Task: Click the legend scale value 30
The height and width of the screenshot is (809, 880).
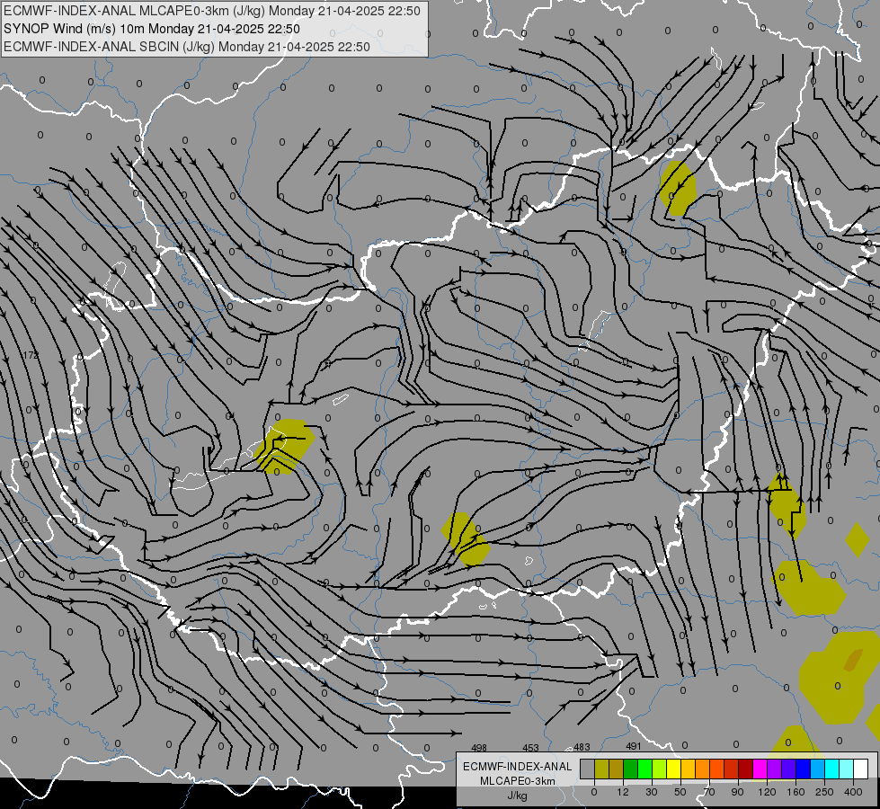Action: pos(652,792)
